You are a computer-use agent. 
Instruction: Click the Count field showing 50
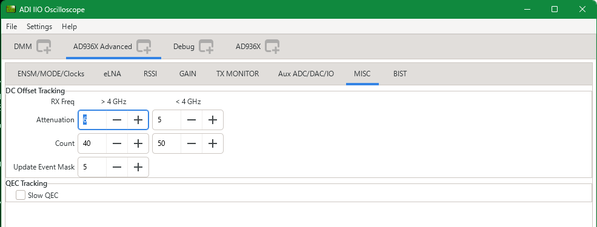(167, 143)
